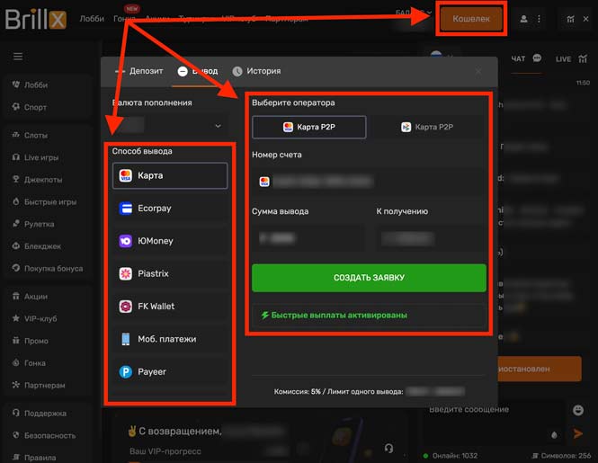Close the withdrawal dialog
This screenshot has height=463, width=598.
point(478,71)
